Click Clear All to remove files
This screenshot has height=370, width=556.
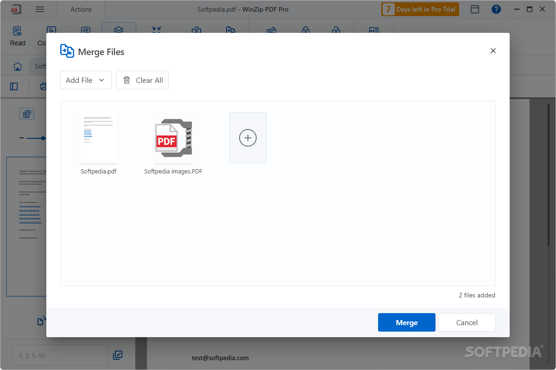[x=142, y=80]
